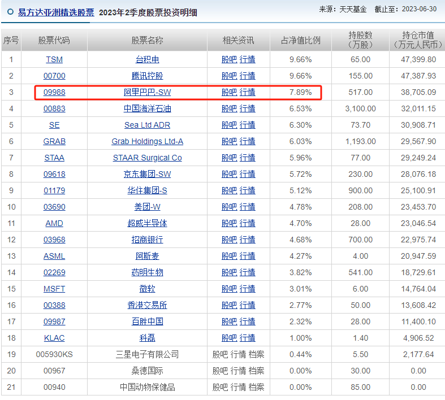
Task: Open stock code 03690 link
Action: tap(54, 207)
